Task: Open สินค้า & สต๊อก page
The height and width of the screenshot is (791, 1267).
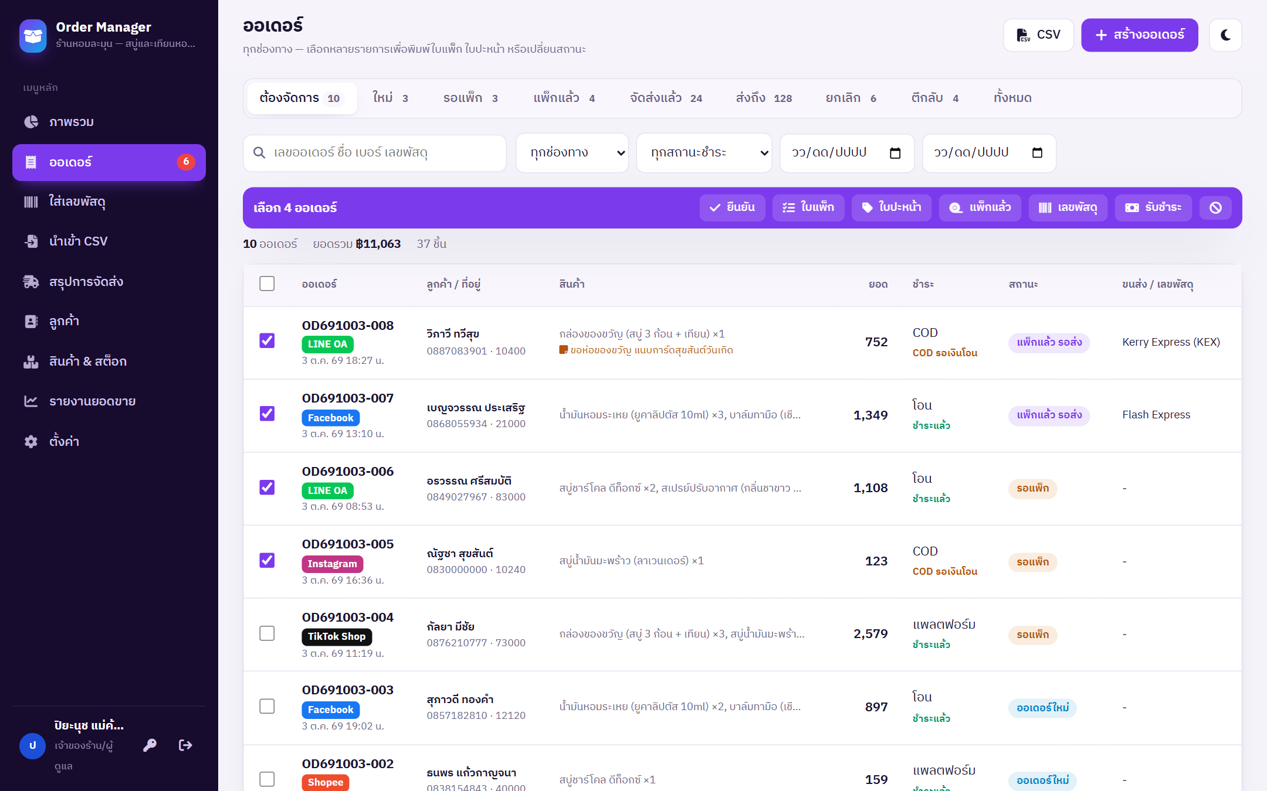Action: click(x=109, y=362)
